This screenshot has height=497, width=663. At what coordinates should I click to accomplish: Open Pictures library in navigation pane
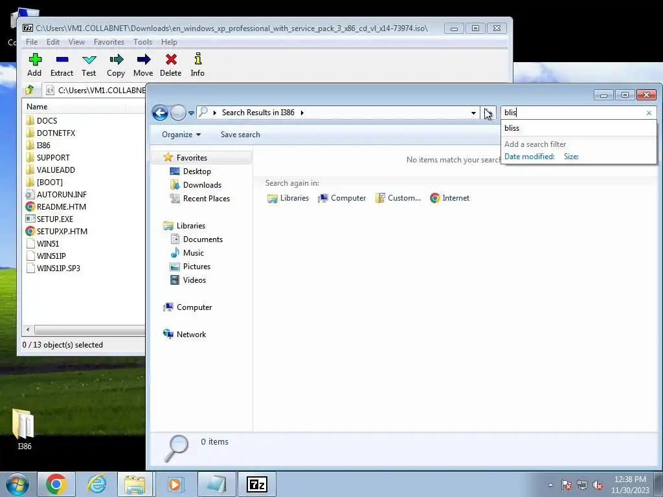tap(190, 266)
